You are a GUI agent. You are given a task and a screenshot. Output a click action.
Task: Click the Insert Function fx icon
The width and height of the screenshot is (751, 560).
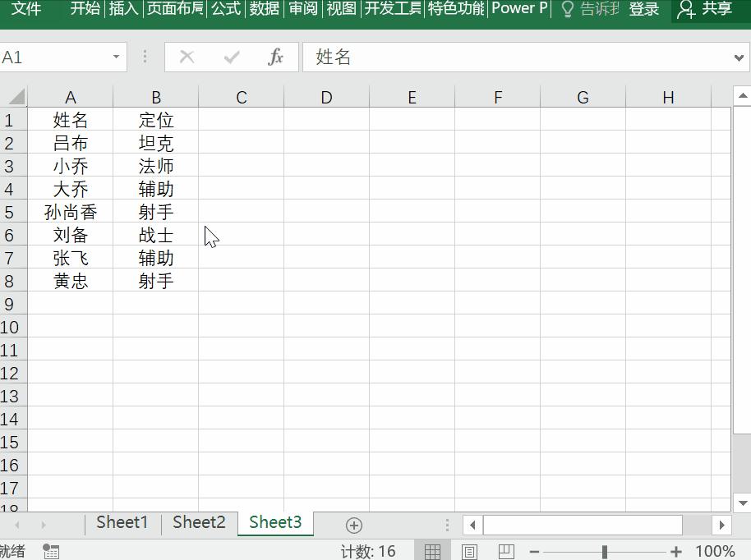275,57
